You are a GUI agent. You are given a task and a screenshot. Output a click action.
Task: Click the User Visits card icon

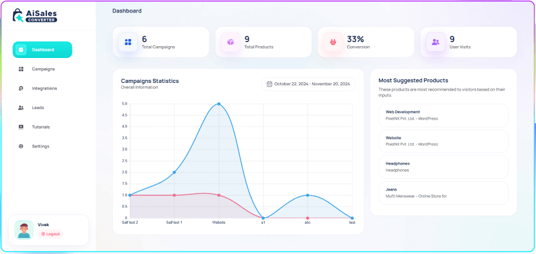(x=436, y=42)
